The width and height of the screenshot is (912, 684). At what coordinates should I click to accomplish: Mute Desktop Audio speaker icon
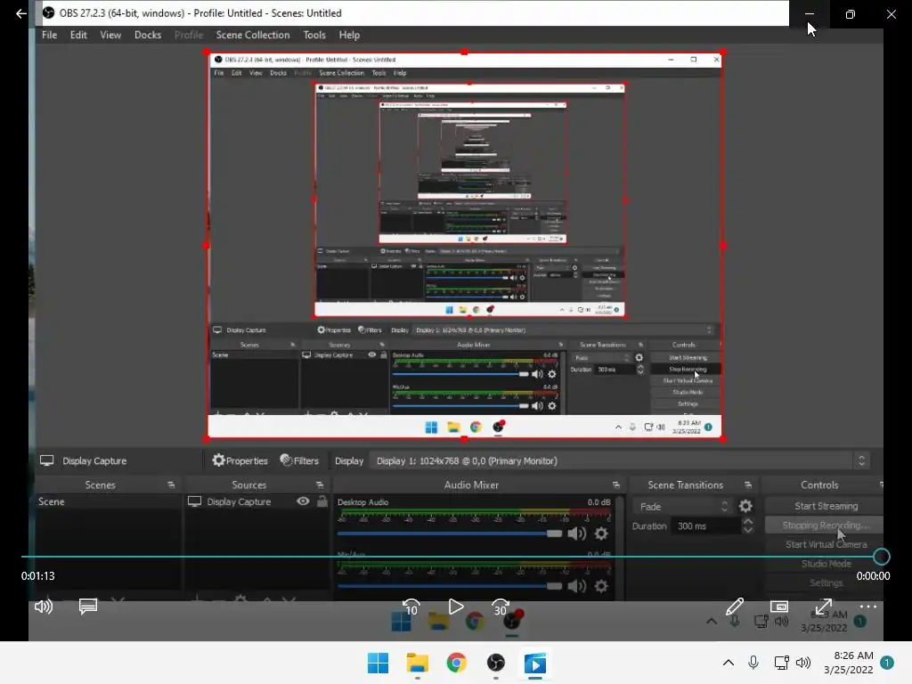coord(576,533)
